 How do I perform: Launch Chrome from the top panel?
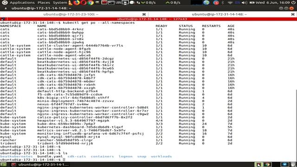pos(90,3)
